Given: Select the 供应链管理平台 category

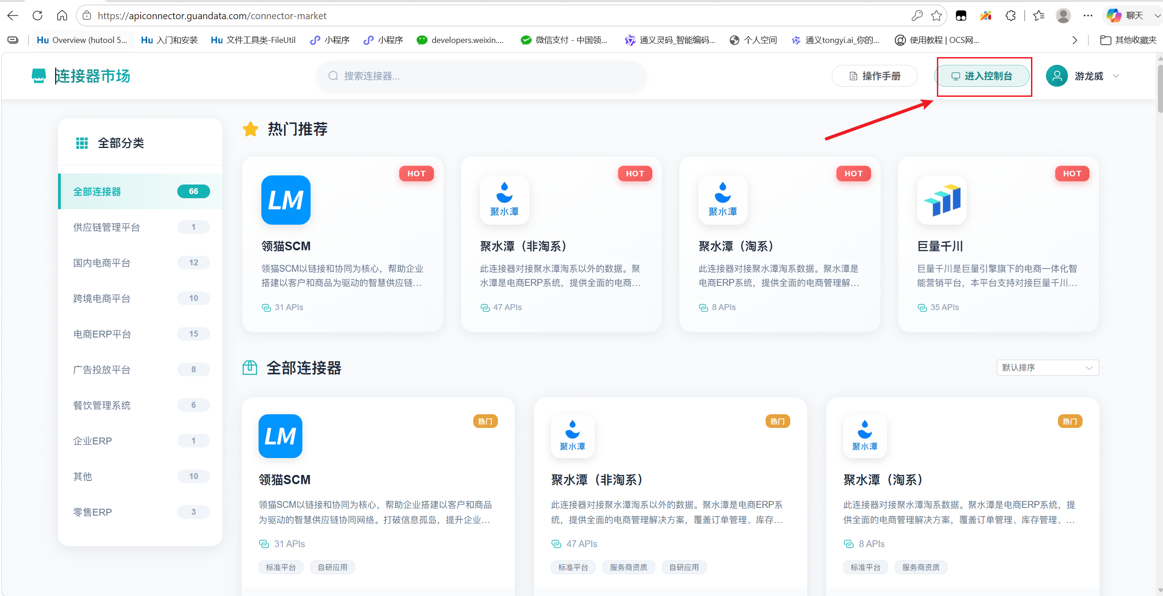Looking at the screenshot, I should (x=140, y=227).
